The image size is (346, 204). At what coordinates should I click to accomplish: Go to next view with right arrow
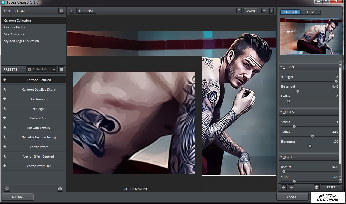coord(271,11)
